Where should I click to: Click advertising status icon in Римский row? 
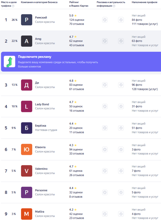105,20
